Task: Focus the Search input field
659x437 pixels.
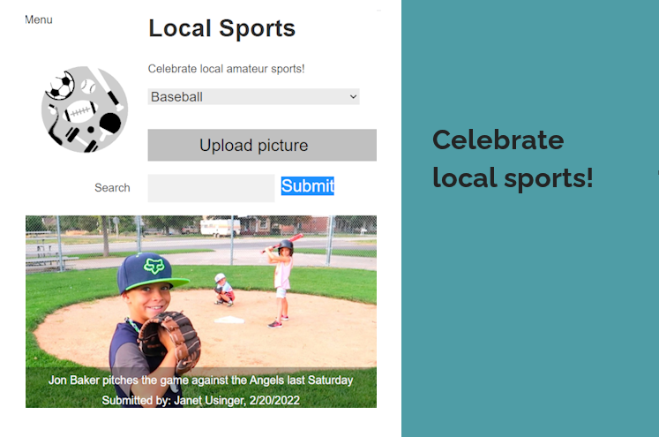Action: [x=211, y=188]
